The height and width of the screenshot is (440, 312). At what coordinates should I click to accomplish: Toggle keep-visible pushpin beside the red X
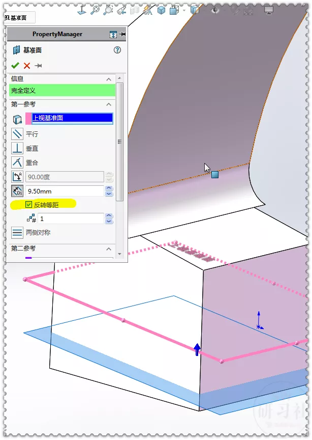(39, 66)
